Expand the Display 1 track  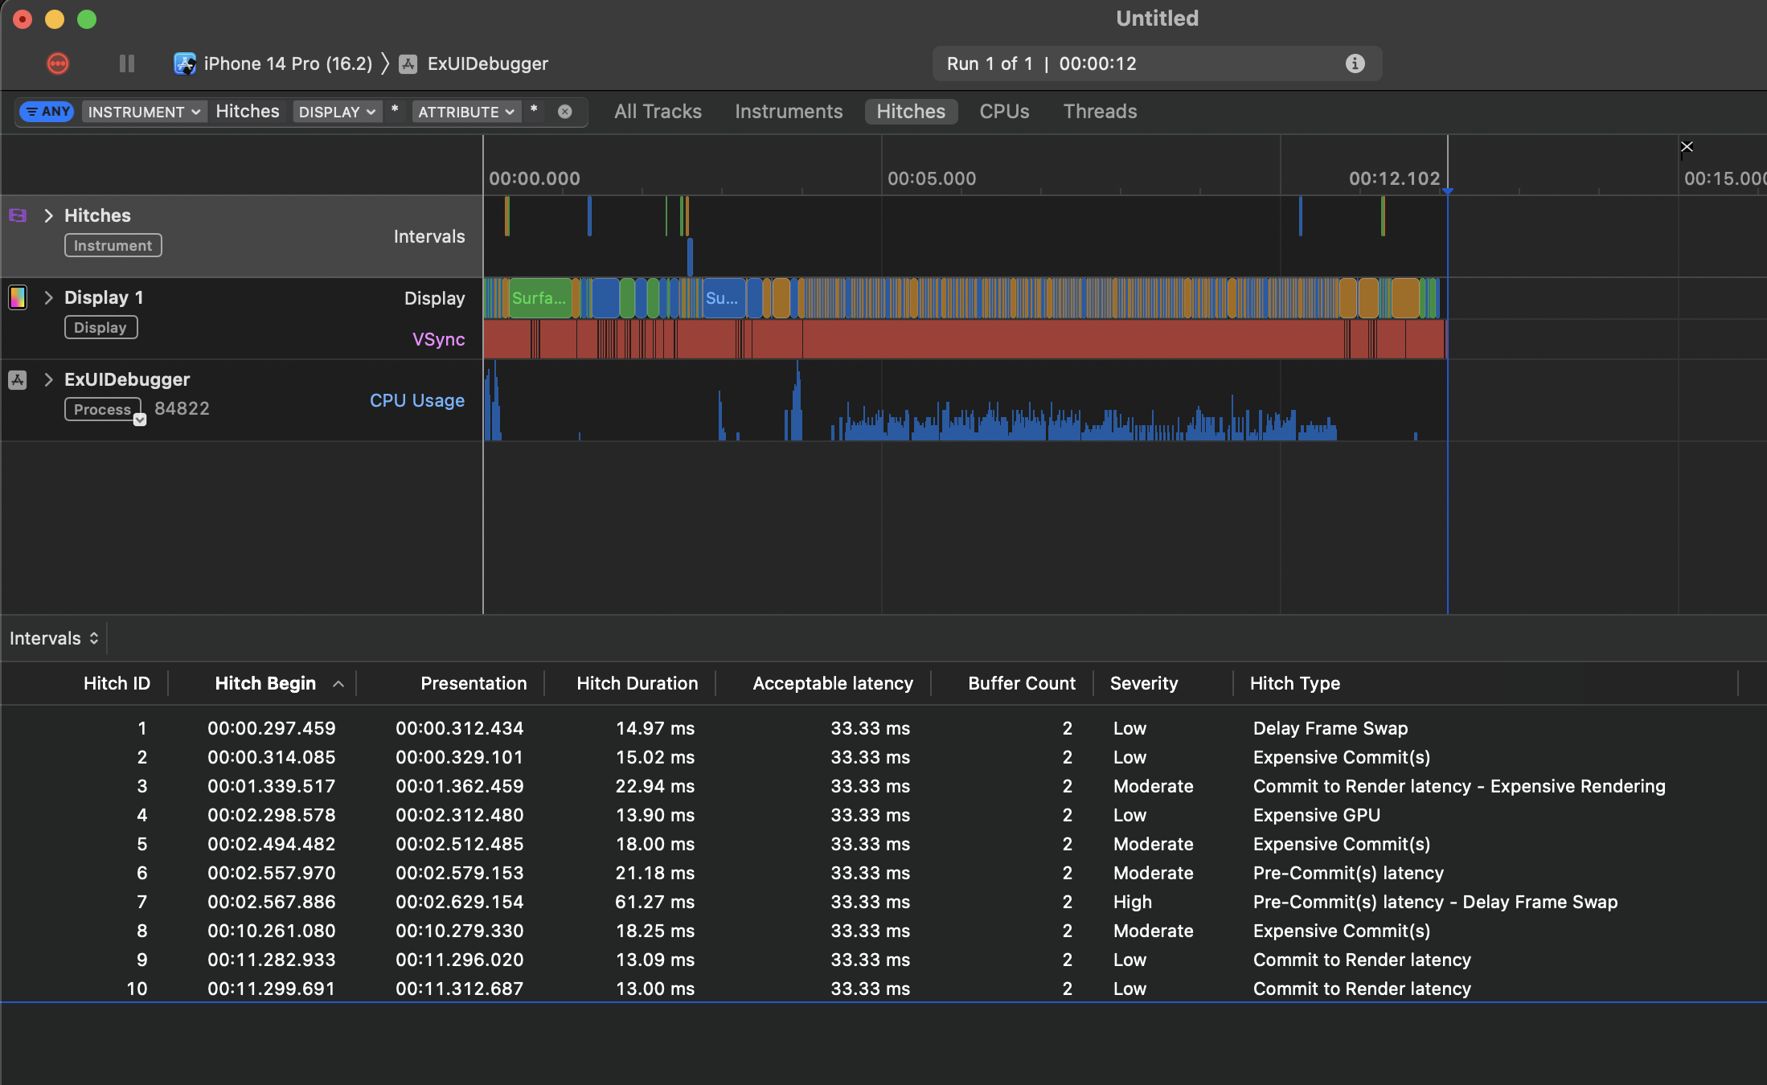(49, 297)
